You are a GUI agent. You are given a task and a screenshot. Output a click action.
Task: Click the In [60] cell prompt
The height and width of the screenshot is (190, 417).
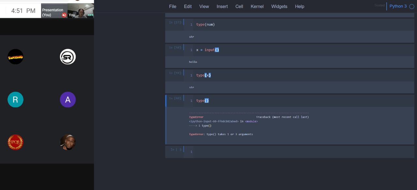tap(176, 99)
